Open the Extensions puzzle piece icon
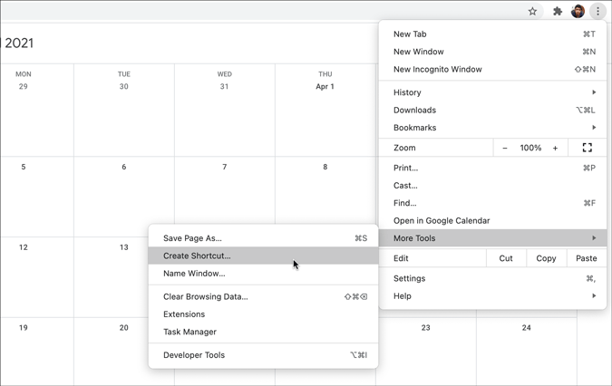This screenshot has height=386, width=612. [558, 11]
